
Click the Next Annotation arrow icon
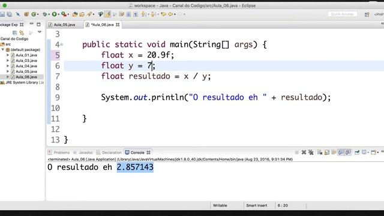click(143, 14)
